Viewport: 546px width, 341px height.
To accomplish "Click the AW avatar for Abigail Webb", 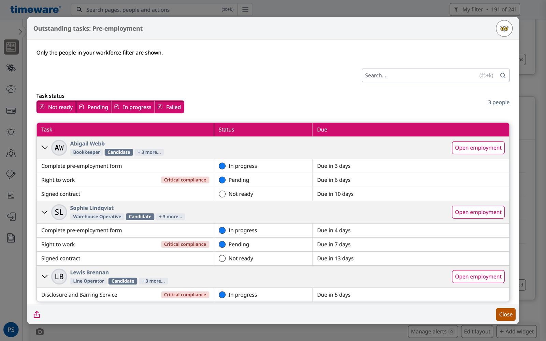I will (x=59, y=148).
